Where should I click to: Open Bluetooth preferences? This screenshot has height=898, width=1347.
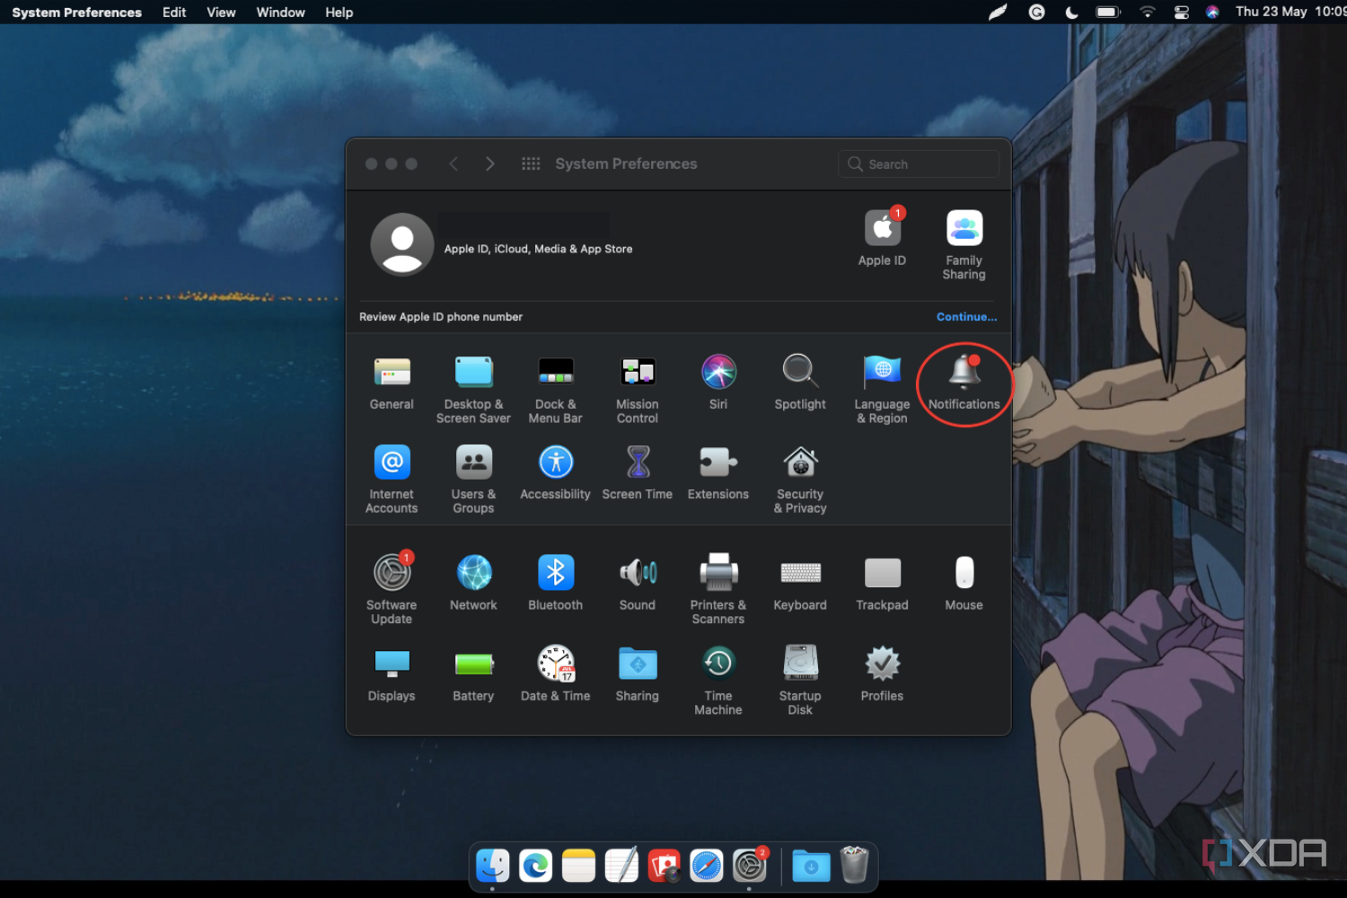(x=555, y=573)
